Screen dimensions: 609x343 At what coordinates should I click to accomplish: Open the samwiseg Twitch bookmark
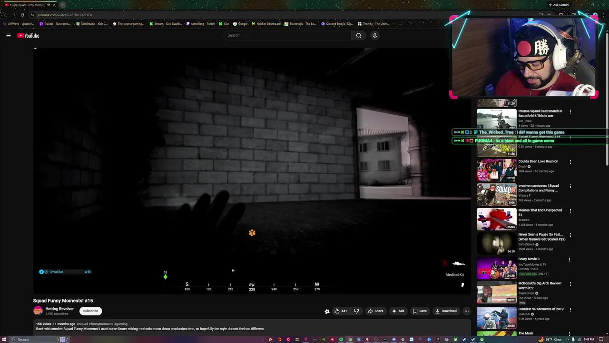click(201, 24)
